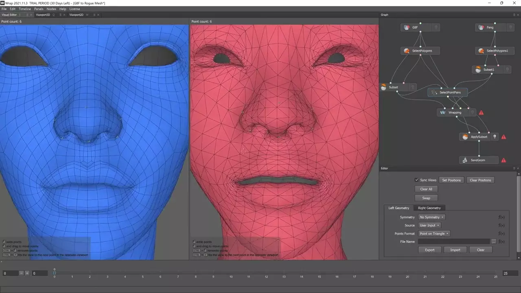521x293 pixels.
Task: Click the warning triangle beside SaveGeom node
Action: (503, 160)
